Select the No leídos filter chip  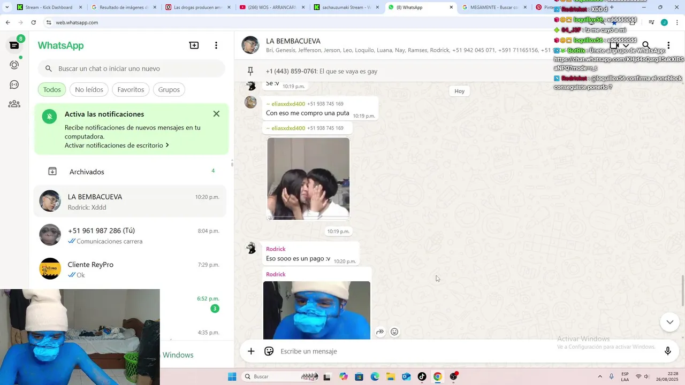coord(89,89)
